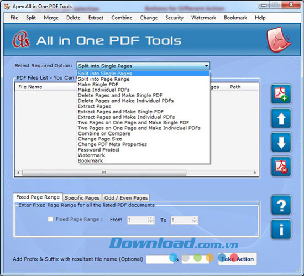Open the Extract menu
The height and width of the screenshot is (276, 304).
tap(96, 18)
